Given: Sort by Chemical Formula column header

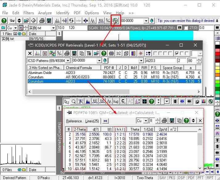Looking at the screenshot, I should (x=83, y=67).
